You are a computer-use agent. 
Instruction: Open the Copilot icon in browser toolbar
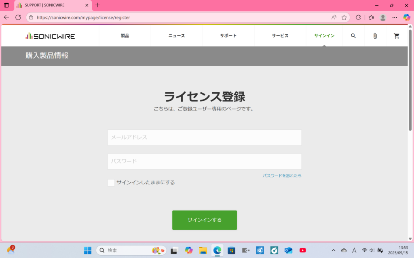[407, 17]
